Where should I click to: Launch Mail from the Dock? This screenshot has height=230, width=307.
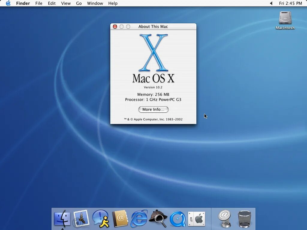coord(81,218)
